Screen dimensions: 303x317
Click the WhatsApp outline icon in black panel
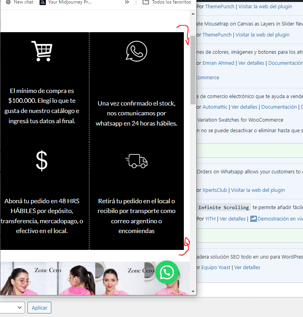[136, 51]
